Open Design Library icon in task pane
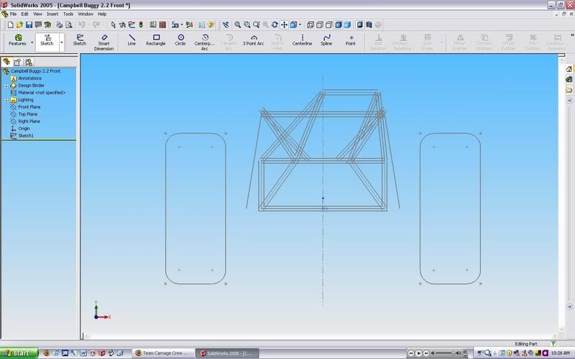Screen dimensions: 575x359 (569, 79)
